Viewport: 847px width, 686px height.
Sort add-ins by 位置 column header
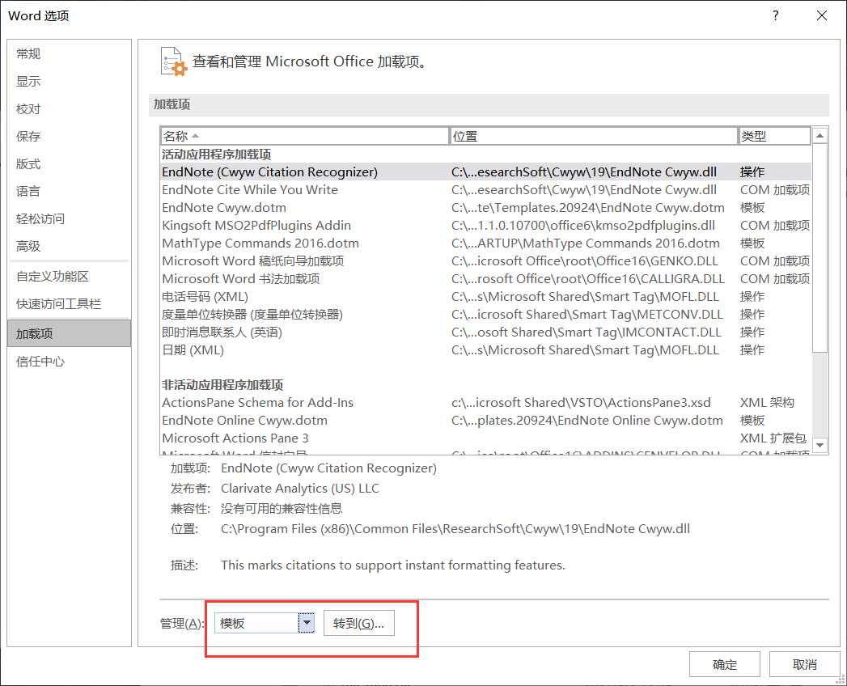point(594,136)
